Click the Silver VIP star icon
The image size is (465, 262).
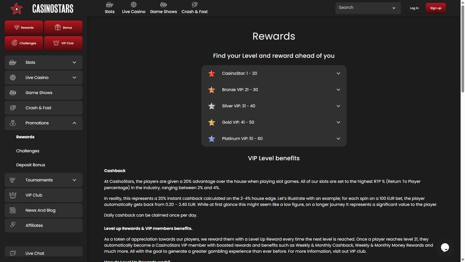point(212,106)
